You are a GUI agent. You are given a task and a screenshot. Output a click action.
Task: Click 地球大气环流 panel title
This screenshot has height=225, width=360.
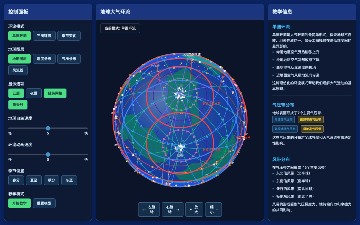coord(115,12)
